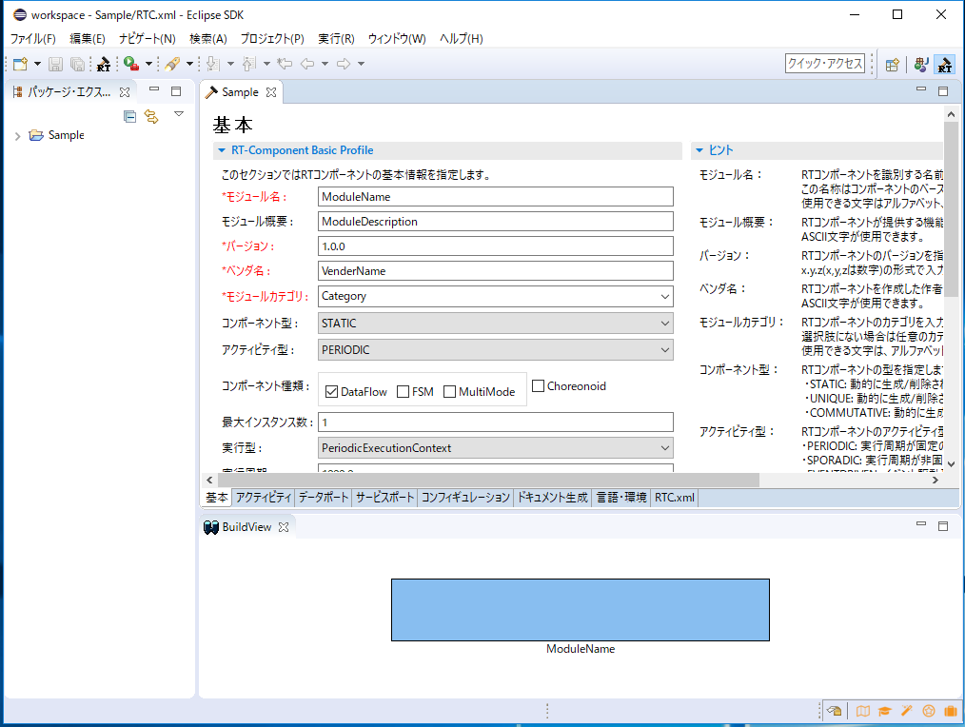Image resolution: width=965 pixels, height=727 pixels.
Task: Click the New wizard toolbar icon
Action: click(20, 64)
